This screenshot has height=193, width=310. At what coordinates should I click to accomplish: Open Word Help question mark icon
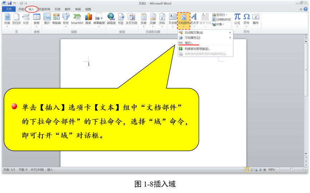(x=306, y=9)
